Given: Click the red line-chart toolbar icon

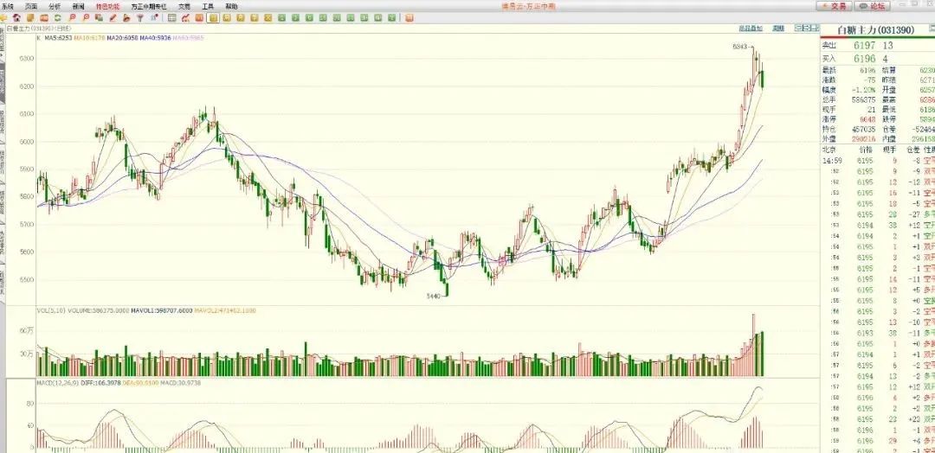Looking at the screenshot, I should [185, 18].
